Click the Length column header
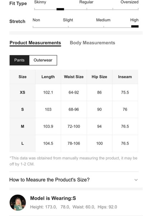 (48, 77)
